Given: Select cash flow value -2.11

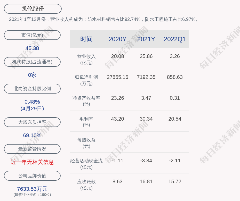Looking at the screenshot, I should coord(175,161).
